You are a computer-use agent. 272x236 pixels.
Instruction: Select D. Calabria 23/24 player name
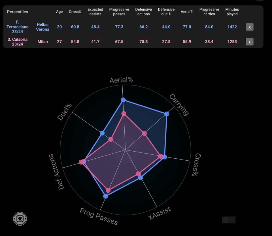[18, 42]
